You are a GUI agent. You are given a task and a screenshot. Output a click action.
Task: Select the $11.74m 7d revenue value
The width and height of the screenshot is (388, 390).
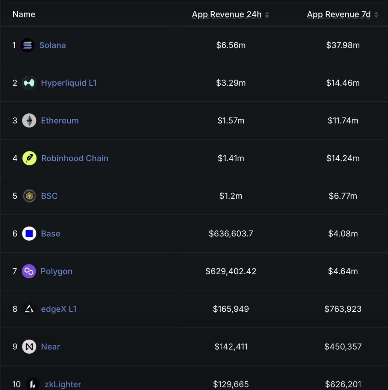(343, 121)
